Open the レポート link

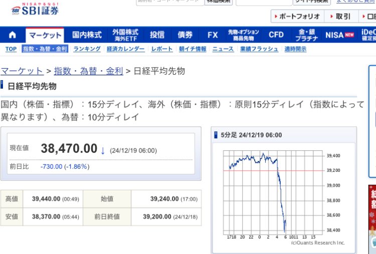162,49
